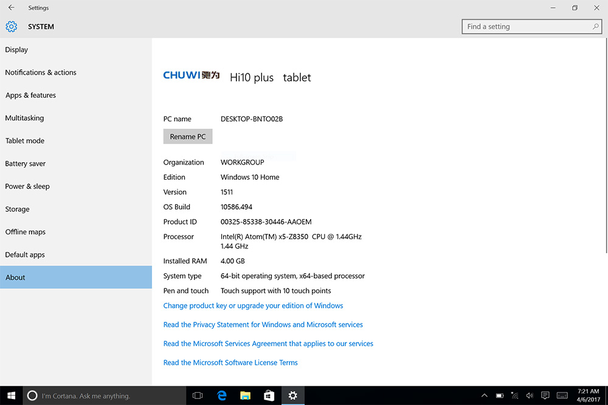Open the Windows Start menu
Image resolution: width=608 pixels, height=405 pixels.
click(11, 395)
